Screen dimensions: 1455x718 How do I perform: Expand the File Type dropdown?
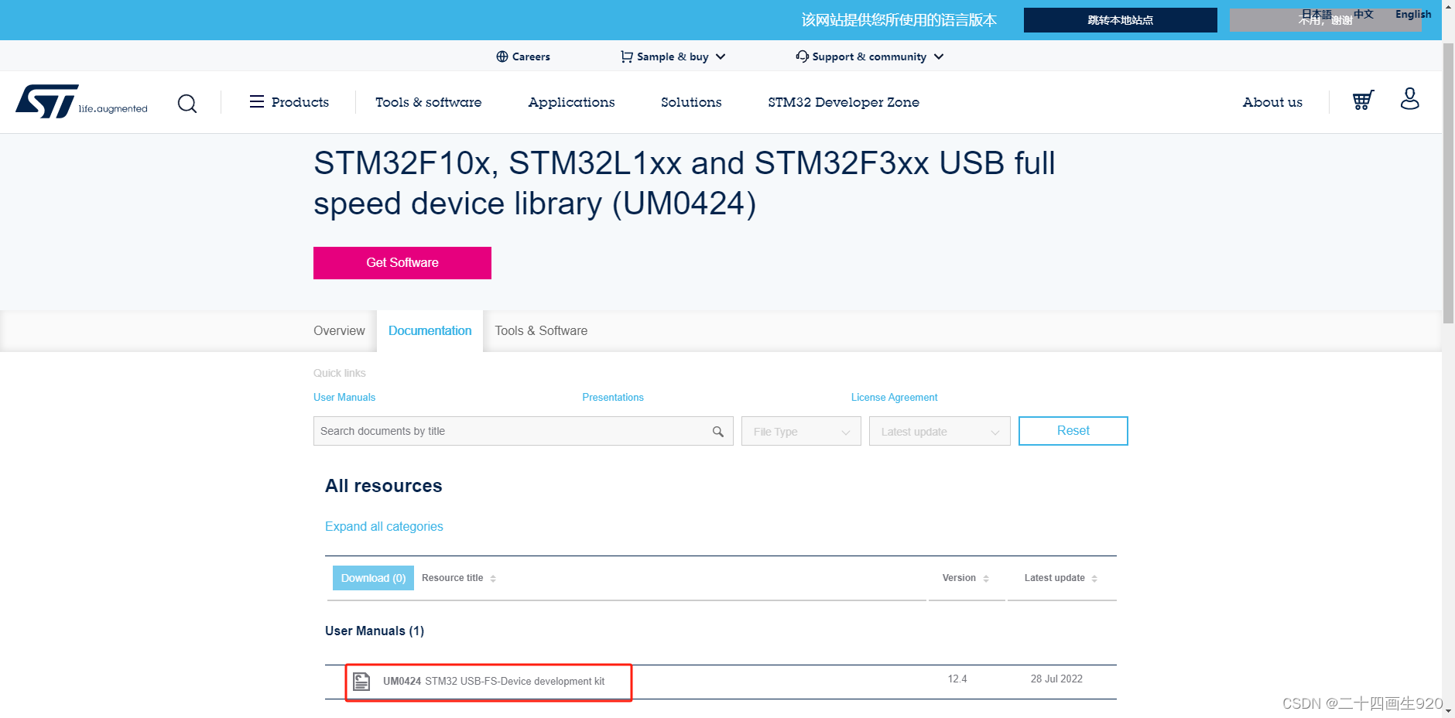pyautogui.click(x=800, y=431)
